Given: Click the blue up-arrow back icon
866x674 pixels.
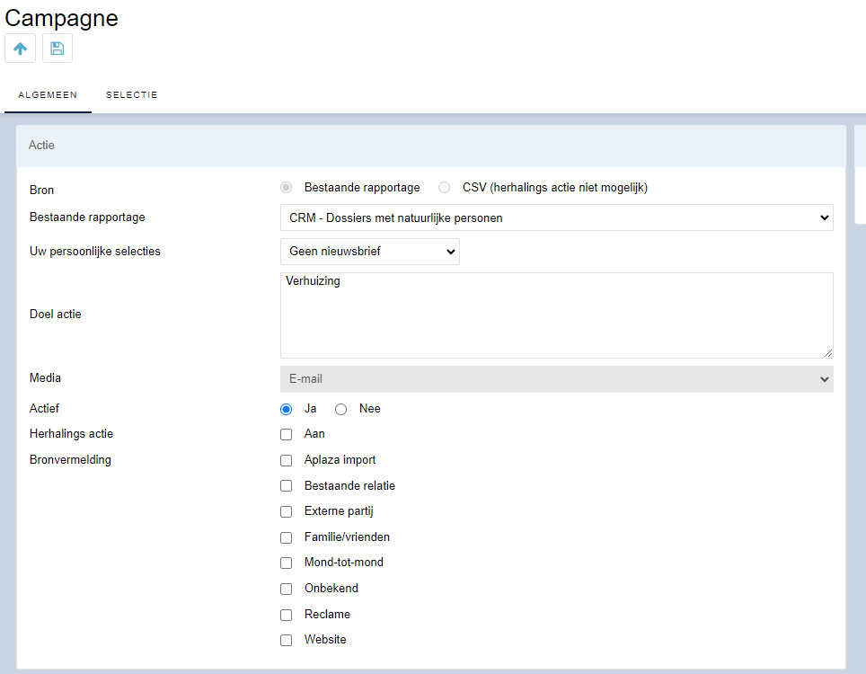Looking at the screenshot, I should (21, 49).
